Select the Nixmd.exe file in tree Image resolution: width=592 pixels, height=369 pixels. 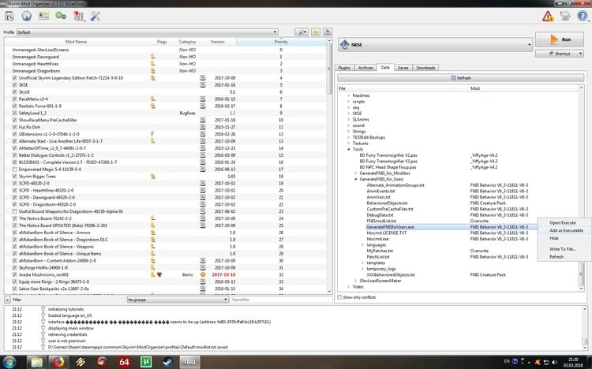(x=377, y=239)
